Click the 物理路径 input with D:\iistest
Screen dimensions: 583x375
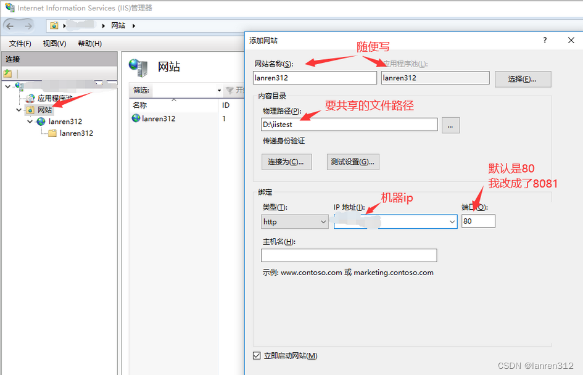click(349, 125)
